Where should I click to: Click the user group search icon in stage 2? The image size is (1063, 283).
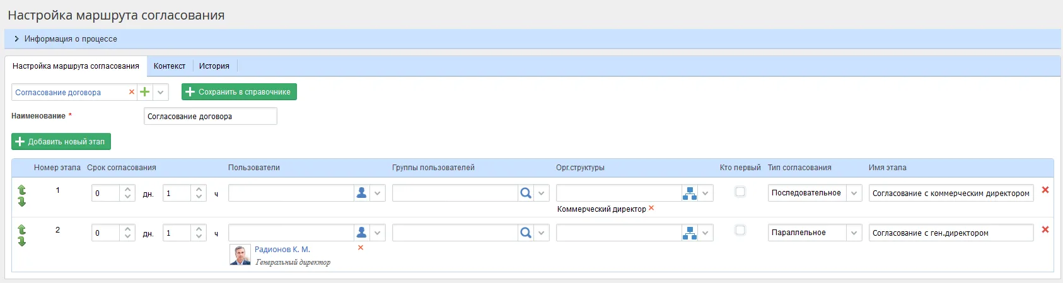525,233
